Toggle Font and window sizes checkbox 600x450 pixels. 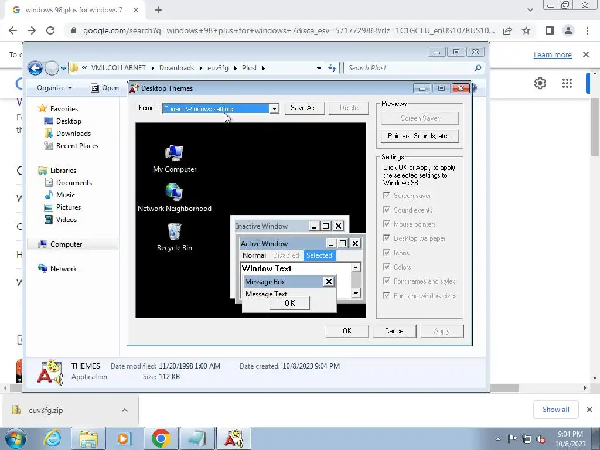(x=387, y=296)
